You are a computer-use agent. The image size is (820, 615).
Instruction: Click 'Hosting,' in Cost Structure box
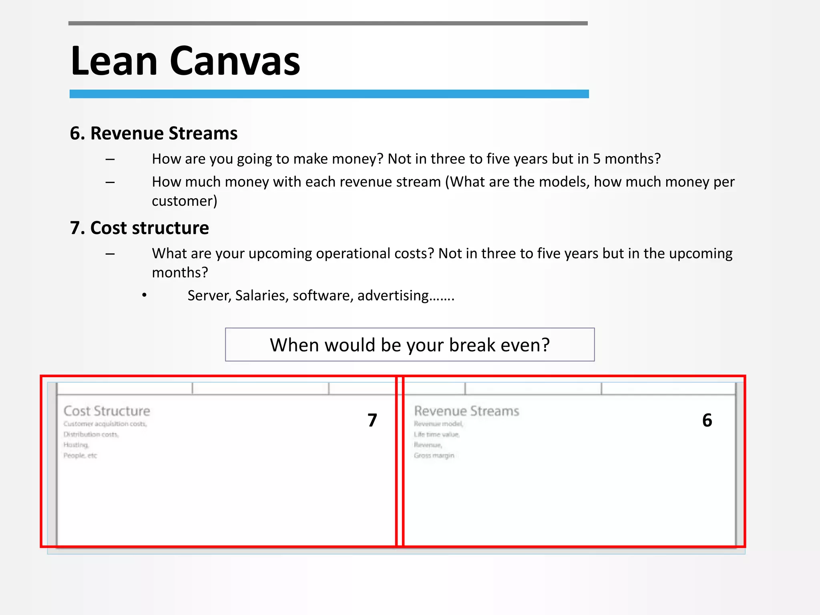tap(76, 445)
